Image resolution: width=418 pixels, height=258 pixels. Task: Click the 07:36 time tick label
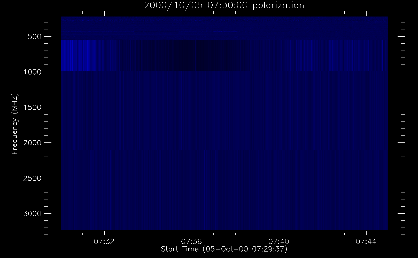192,242
